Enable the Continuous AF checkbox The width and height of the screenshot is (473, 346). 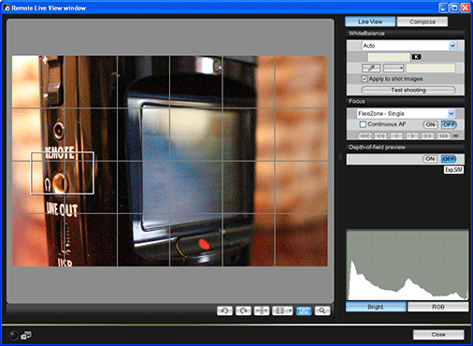(363, 124)
